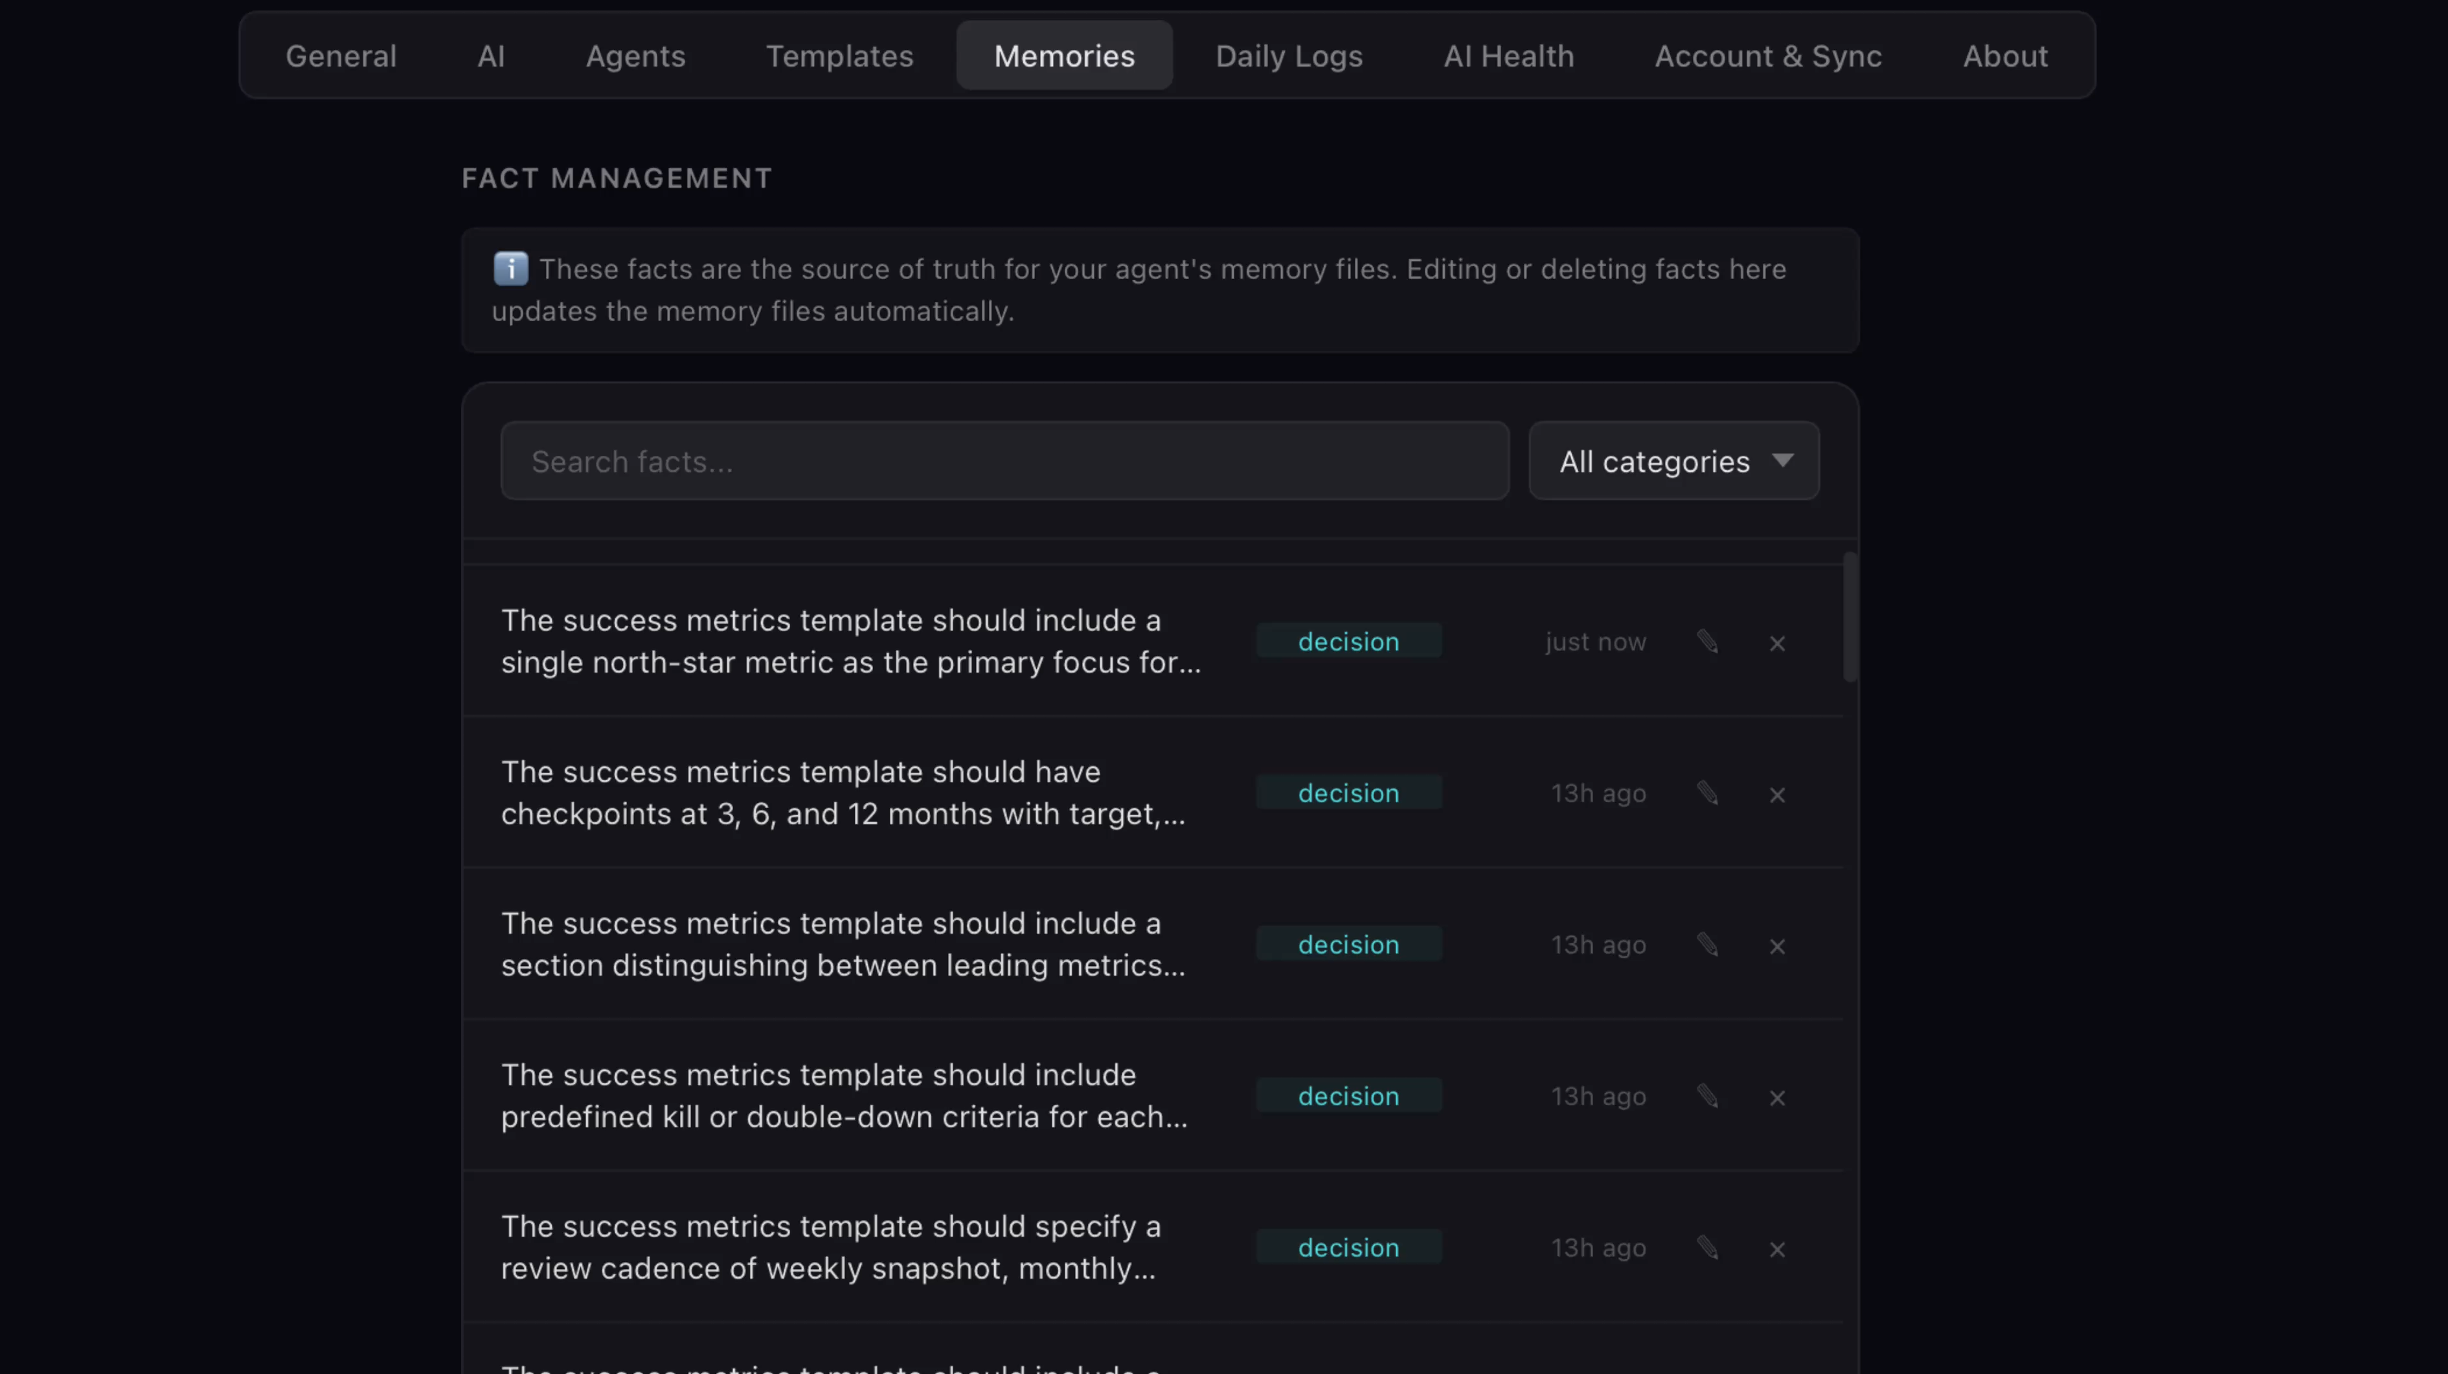Select the fact about weekly snapshot review cadence
The image size is (2448, 1374).
[x=830, y=1246]
